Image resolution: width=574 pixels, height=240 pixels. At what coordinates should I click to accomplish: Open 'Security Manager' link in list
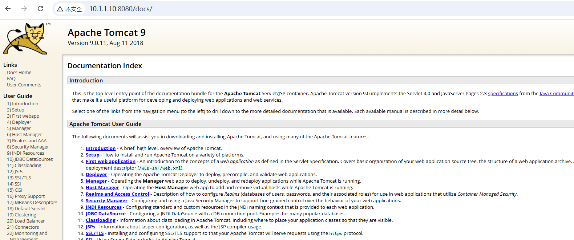pyautogui.click(x=106, y=201)
